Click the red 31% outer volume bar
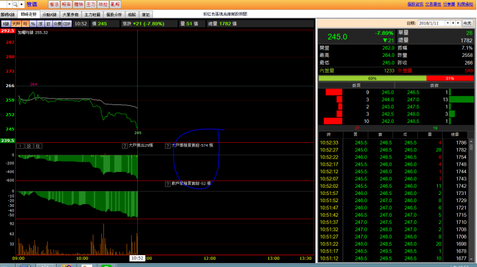Viewport: 477px width, 267px height. [x=450, y=78]
